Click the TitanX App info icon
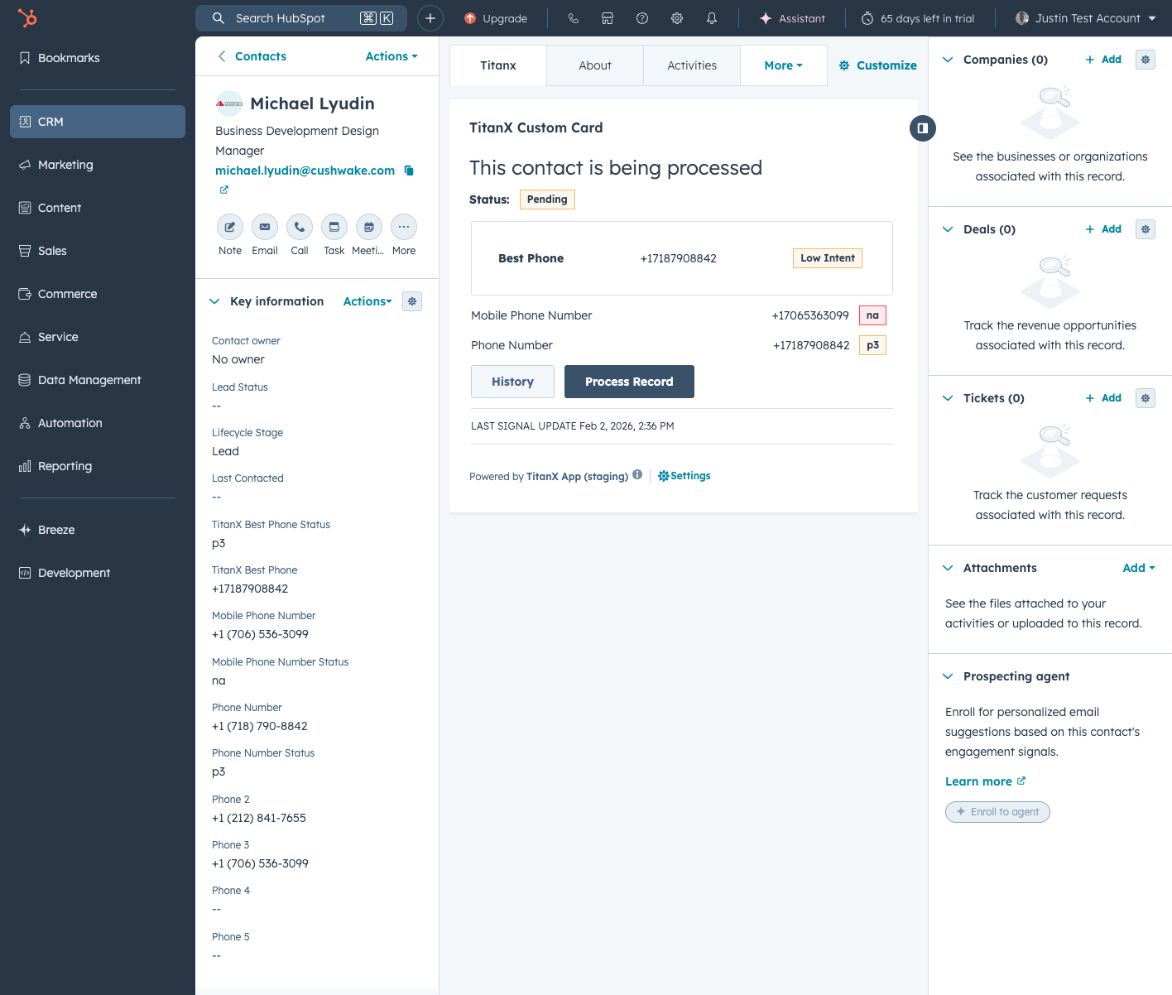Screen dimensions: 1172x995 (x=637, y=475)
